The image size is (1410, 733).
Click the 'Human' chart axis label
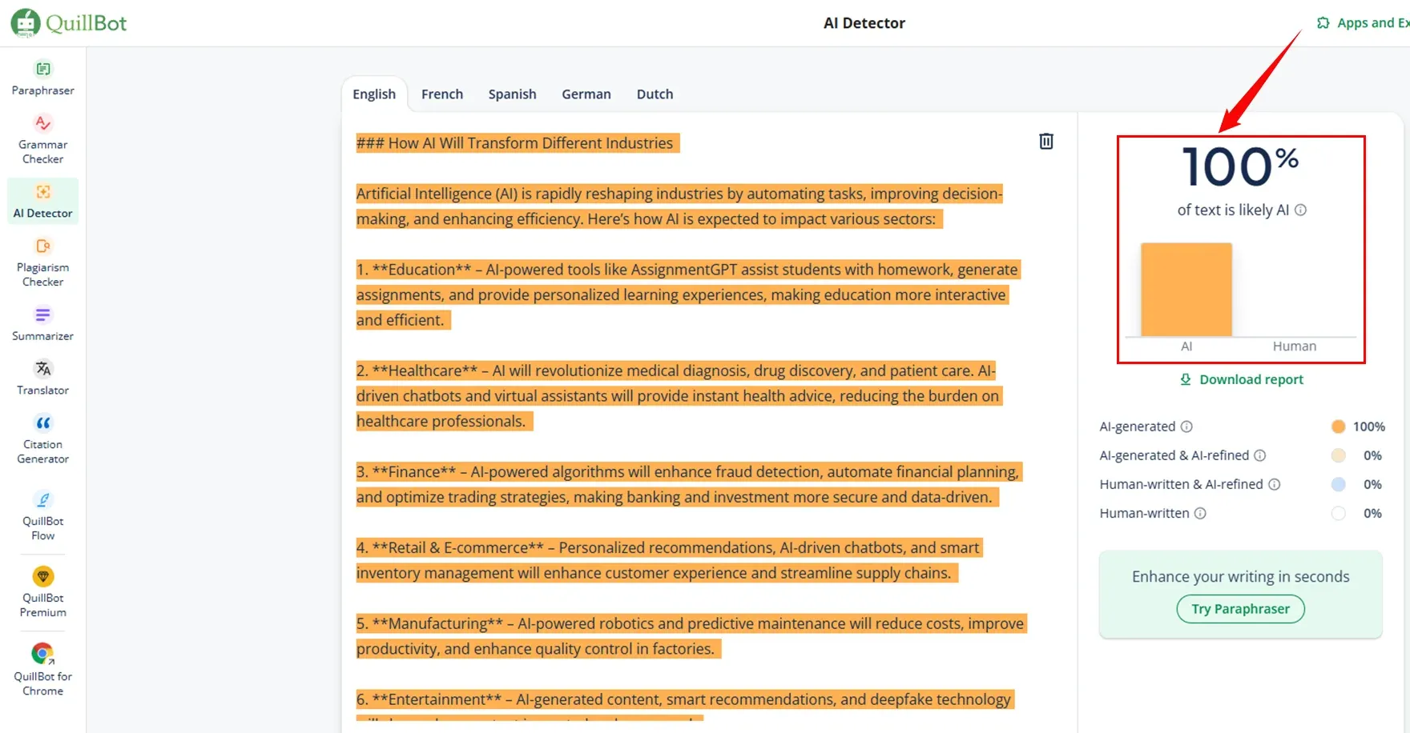1295,346
